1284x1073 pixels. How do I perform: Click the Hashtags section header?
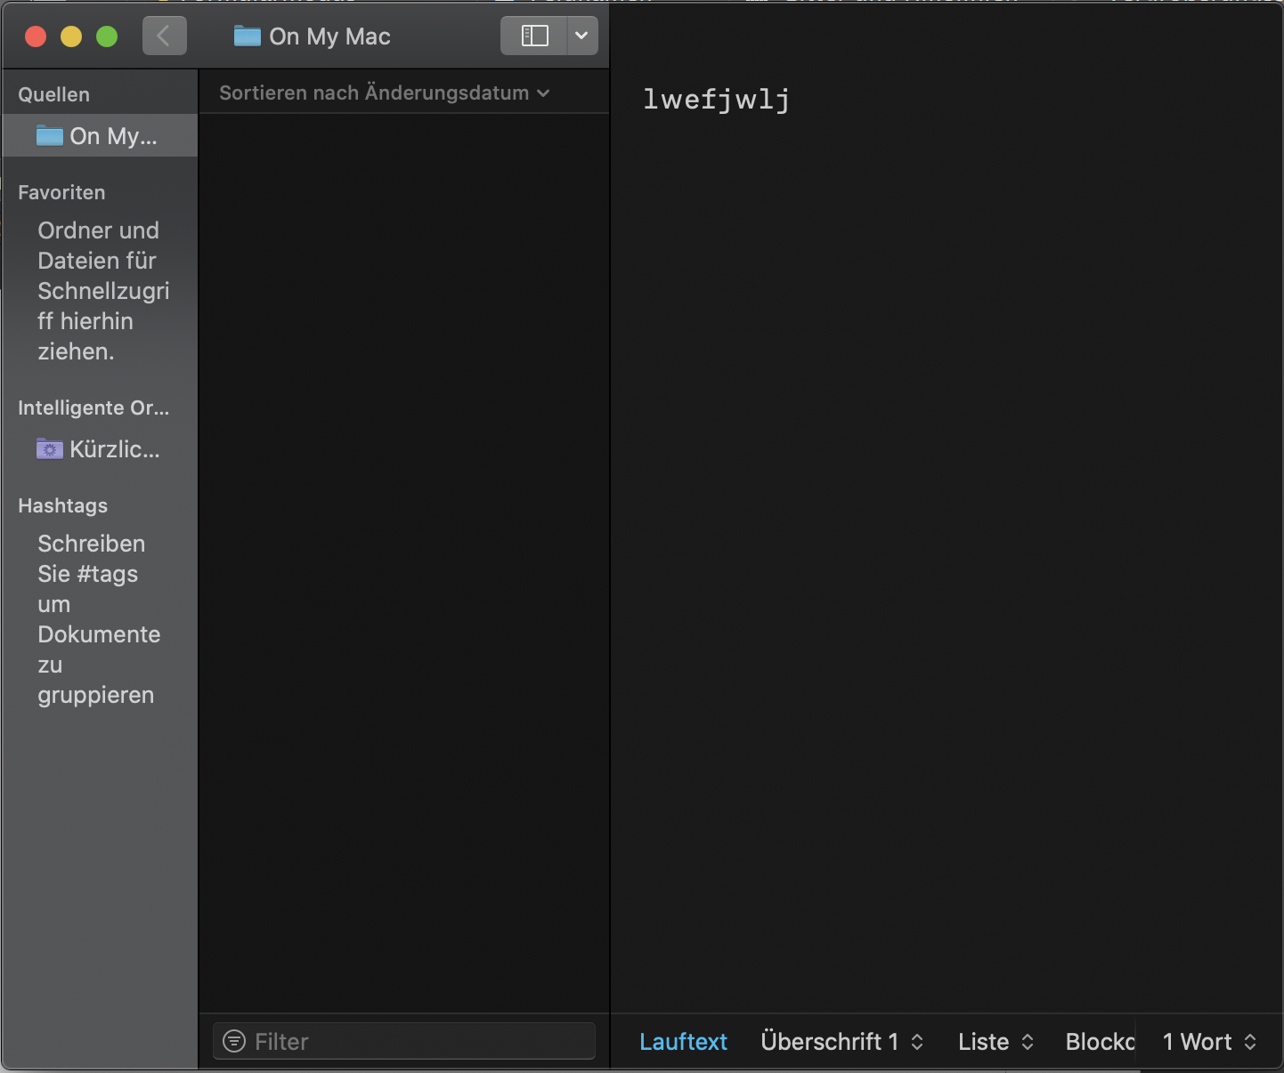[x=63, y=505]
